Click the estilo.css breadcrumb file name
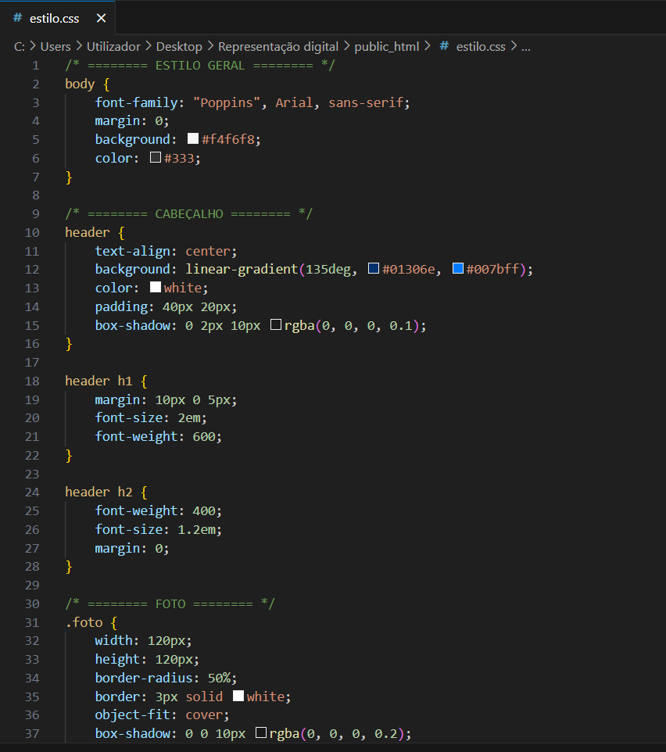Screen dimensions: 666x752 click(480, 46)
